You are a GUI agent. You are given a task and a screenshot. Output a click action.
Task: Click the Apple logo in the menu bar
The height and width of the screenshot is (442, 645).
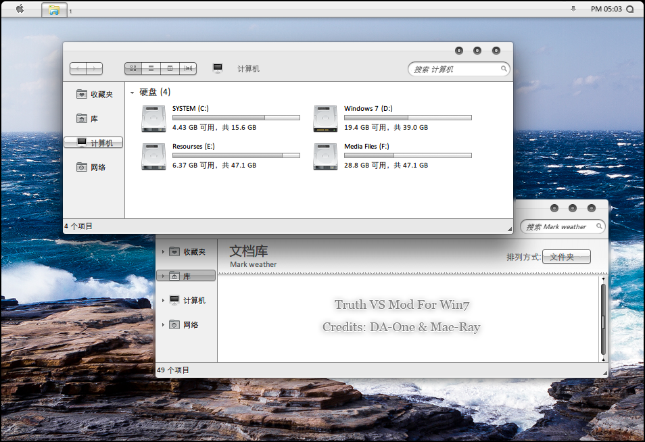[x=20, y=9]
